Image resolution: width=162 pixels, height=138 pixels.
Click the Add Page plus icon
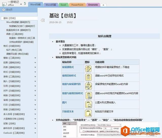(4, 10)
